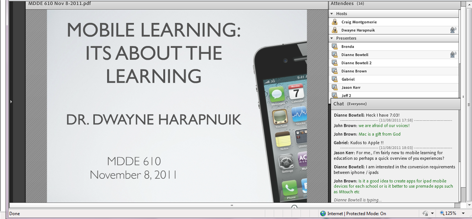Click the presenter icon beside Dianne Bowtell
472x219 pixels.
334,55
